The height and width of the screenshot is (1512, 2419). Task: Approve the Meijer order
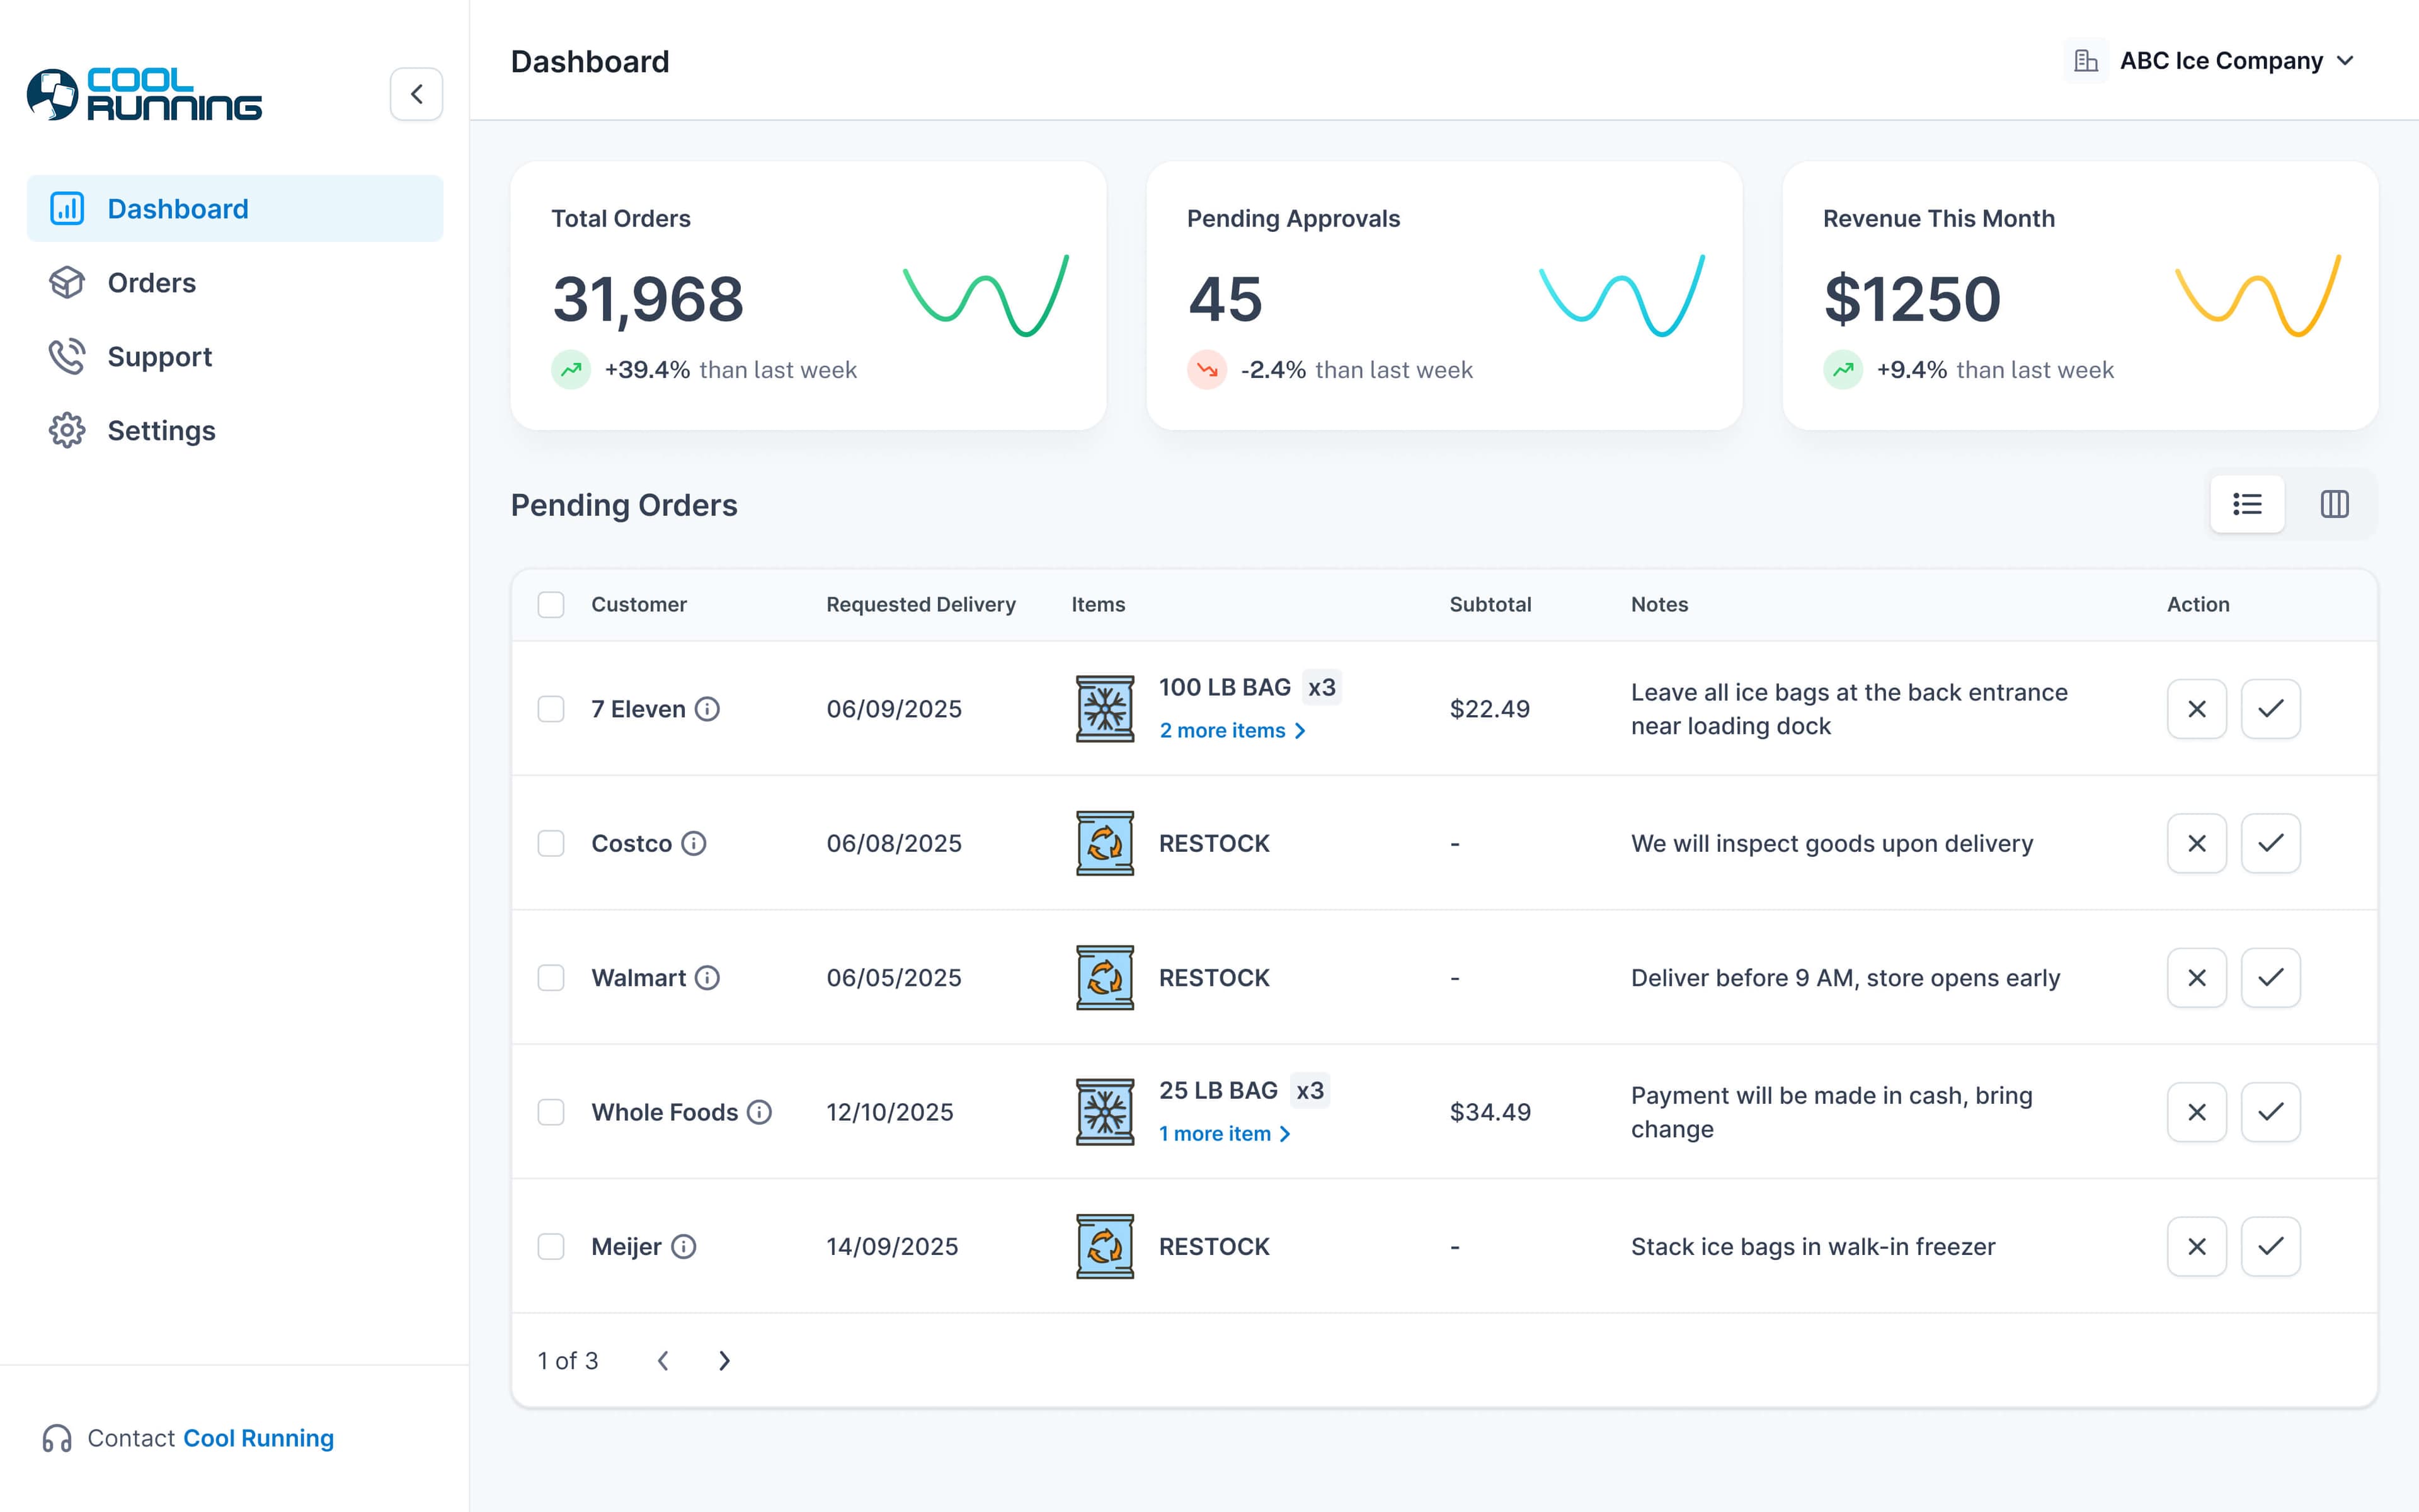(x=2270, y=1246)
